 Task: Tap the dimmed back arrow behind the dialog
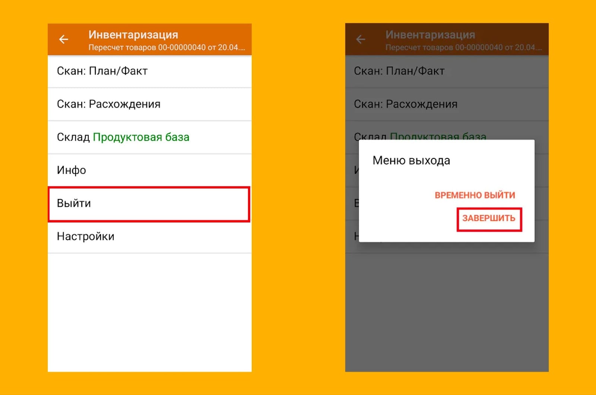(x=361, y=39)
